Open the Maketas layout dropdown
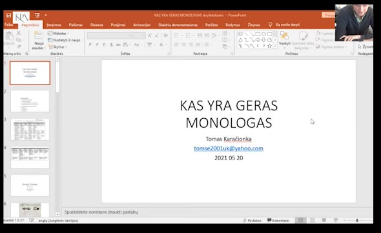Image resolution: width=381 pixels, height=233 pixels. coord(58,34)
